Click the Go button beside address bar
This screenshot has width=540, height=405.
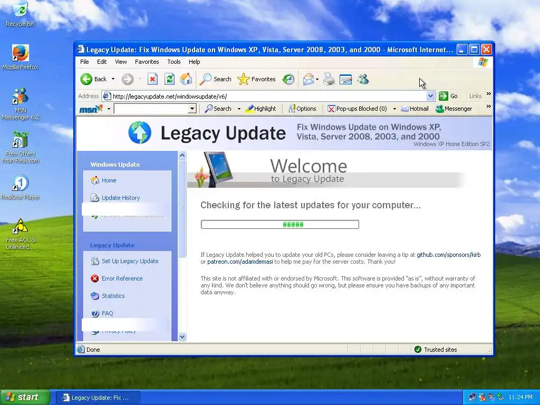click(448, 96)
